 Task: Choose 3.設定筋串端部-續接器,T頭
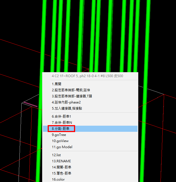click(90, 96)
